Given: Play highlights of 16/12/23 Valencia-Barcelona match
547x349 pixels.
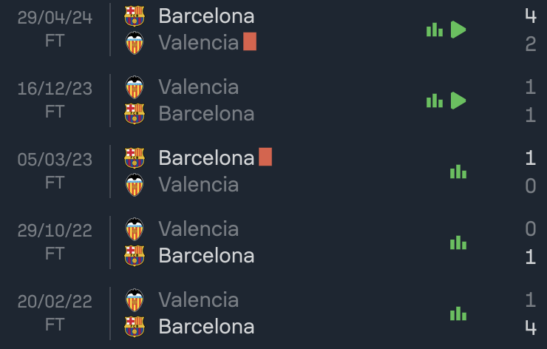Looking at the screenshot, I should click(x=458, y=101).
